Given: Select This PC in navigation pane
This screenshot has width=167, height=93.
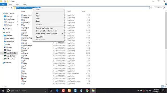Looking at the screenshot, I should point(8,33).
